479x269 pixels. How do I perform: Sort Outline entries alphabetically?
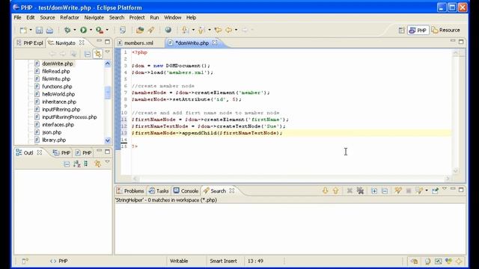point(76,164)
